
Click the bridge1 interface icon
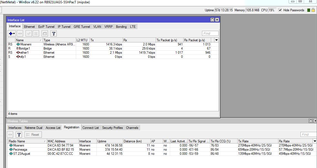[x=18, y=48]
